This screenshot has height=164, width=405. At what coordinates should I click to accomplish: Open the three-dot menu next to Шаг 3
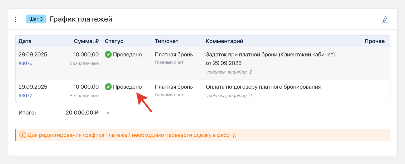click(16, 19)
